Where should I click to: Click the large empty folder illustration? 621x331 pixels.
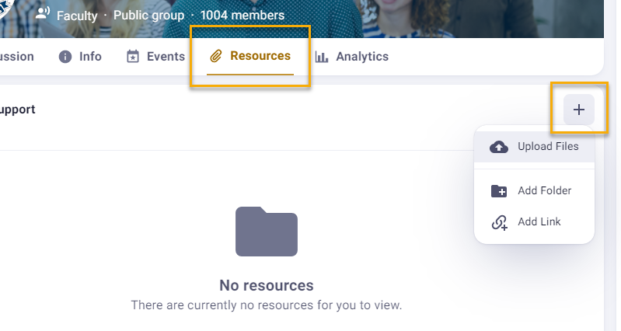[x=266, y=232]
